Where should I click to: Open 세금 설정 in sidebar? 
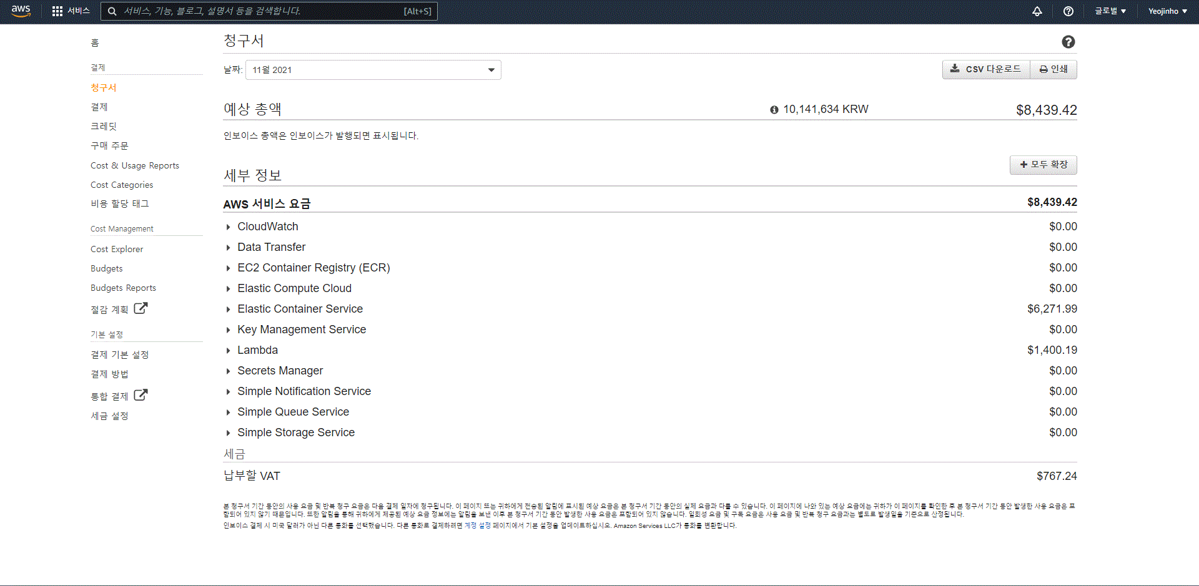[x=109, y=416]
